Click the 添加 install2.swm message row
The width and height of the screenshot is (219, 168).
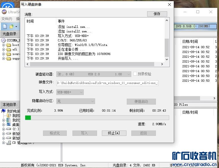point(95,31)
